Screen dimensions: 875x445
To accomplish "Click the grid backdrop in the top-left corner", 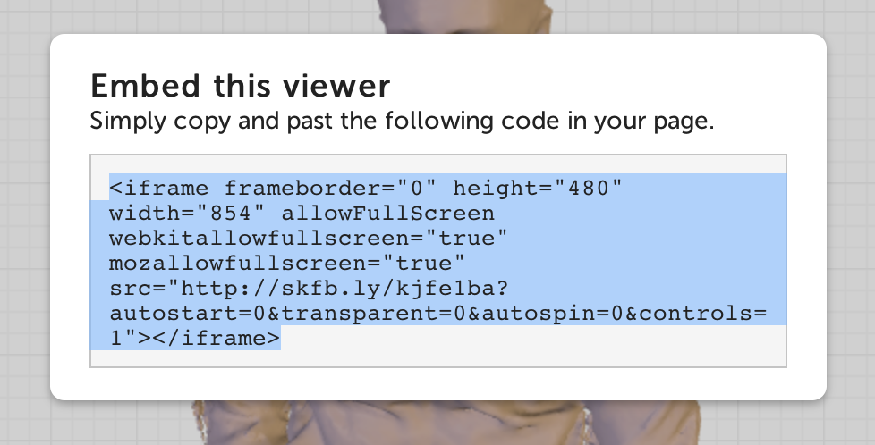I will 22,18.
